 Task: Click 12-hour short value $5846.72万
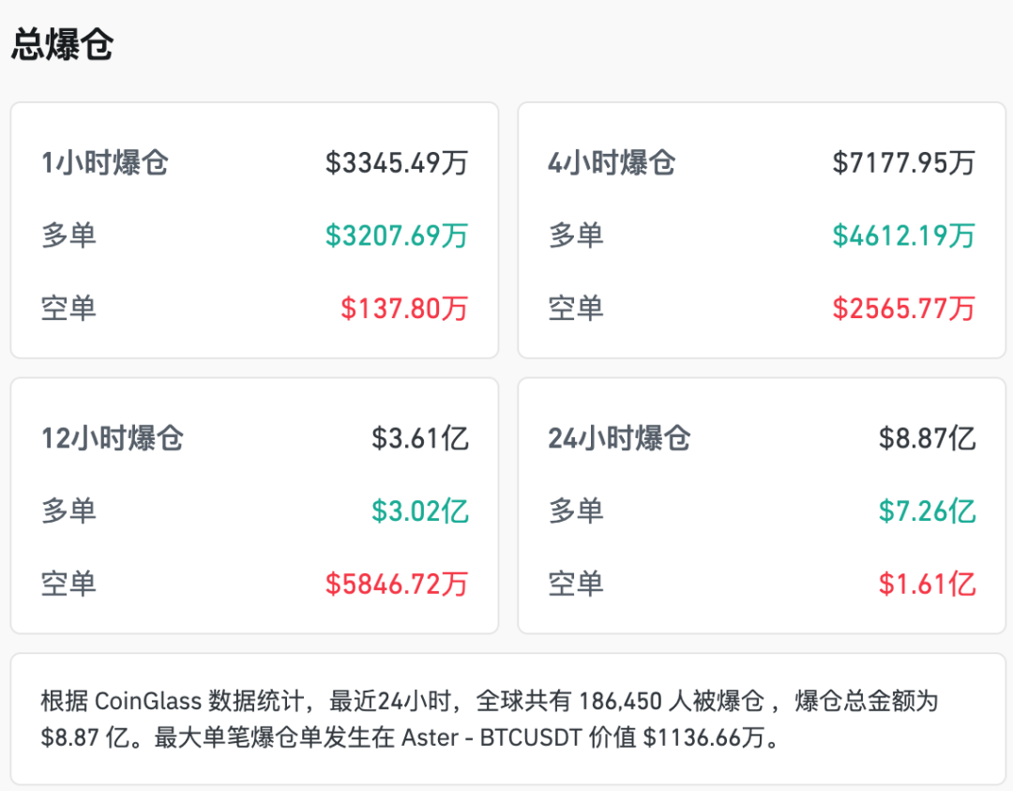click(x=396, y=584)
